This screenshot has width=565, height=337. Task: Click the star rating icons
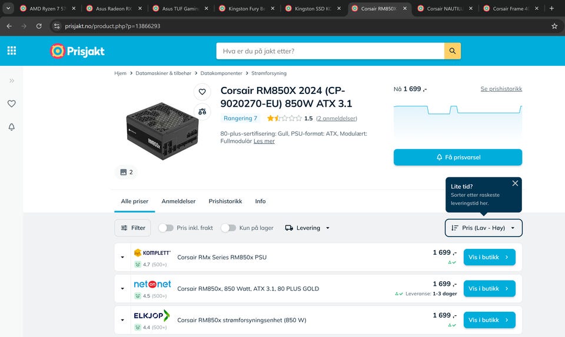click(x=284, y=118)
